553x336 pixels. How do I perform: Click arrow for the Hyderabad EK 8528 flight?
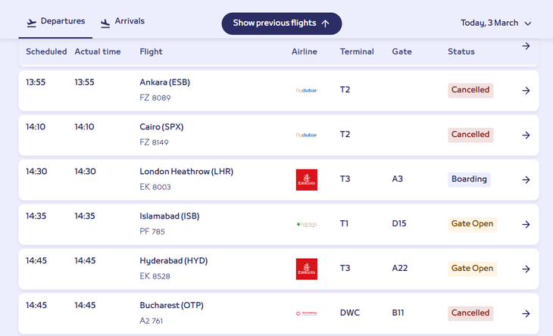pos(526,269)
